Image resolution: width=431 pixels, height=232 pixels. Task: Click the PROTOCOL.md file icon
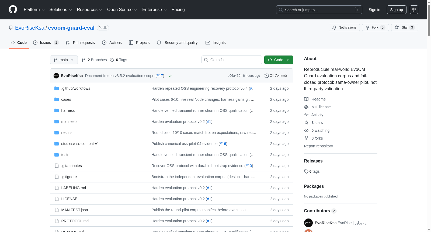(x=57, y=221)
